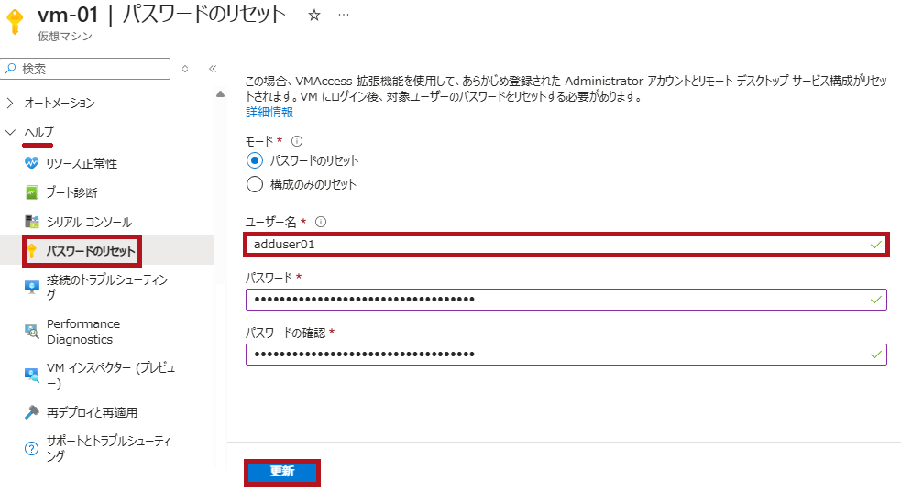
Task: Select パスワードのリセット radio option
Action: (255, 160)
